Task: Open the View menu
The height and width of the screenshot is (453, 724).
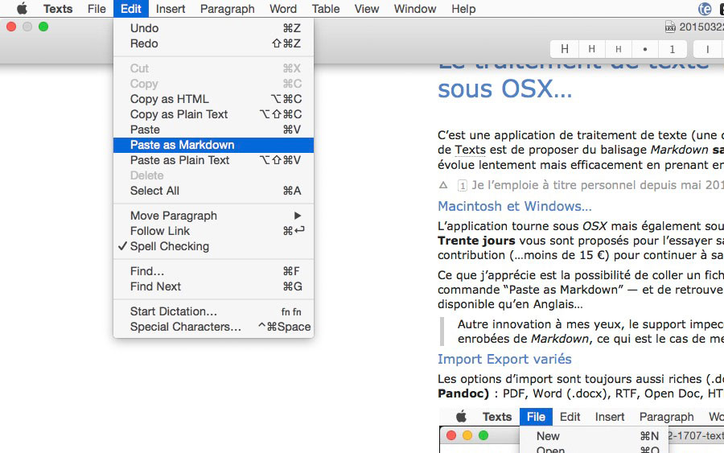Action: 367,9
